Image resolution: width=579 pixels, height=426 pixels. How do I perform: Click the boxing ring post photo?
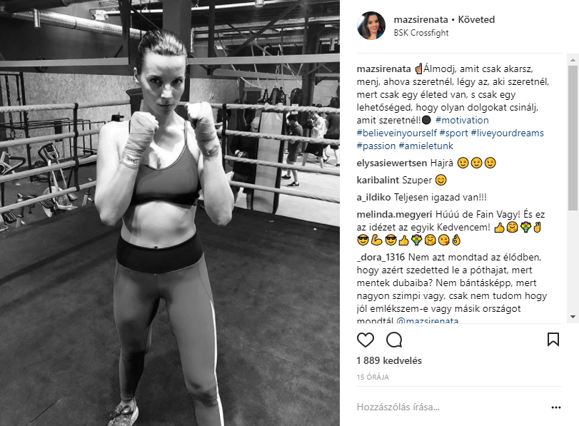[x=170, y=213]
